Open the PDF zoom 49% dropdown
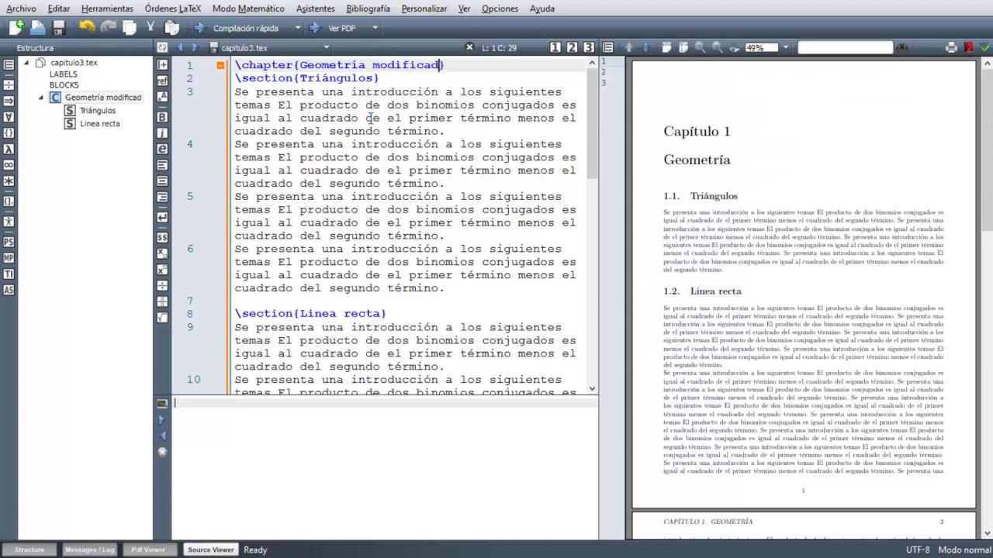Image resolution: width=993 pixels, height=558 pixels. [x=785, y=47]
